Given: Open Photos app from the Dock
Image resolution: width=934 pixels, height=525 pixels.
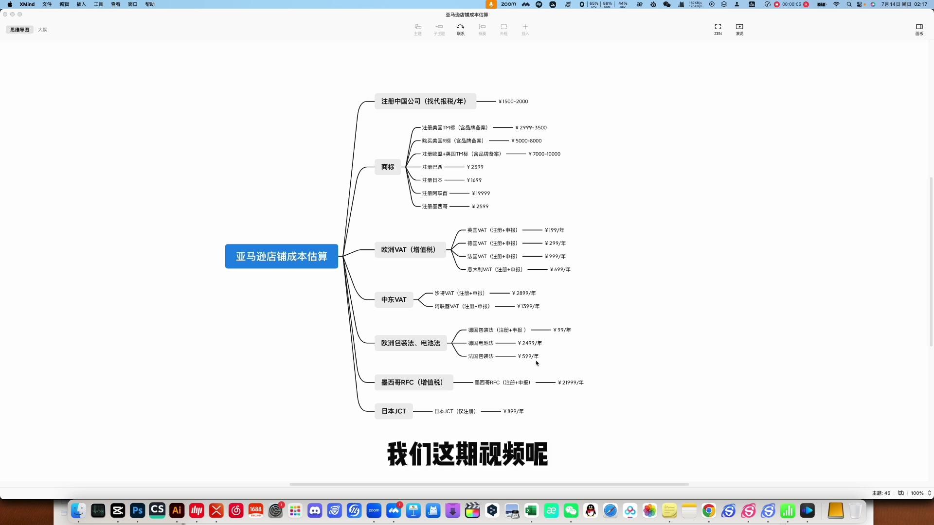Looking at the screenshot, I should point(650,510).
